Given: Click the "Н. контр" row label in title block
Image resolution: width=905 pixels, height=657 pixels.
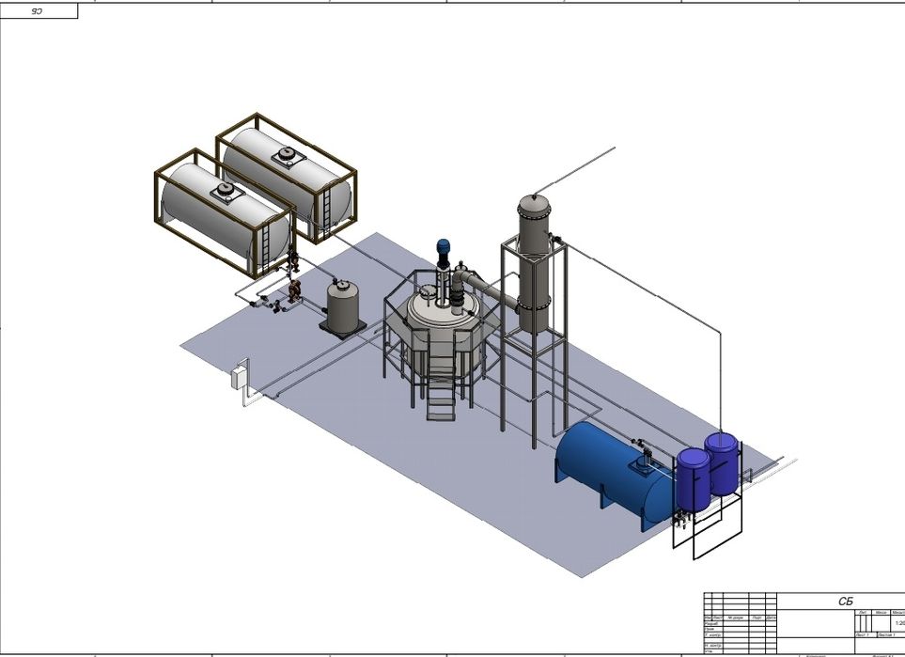Looking at the screenshot, I should click(712, 646).
